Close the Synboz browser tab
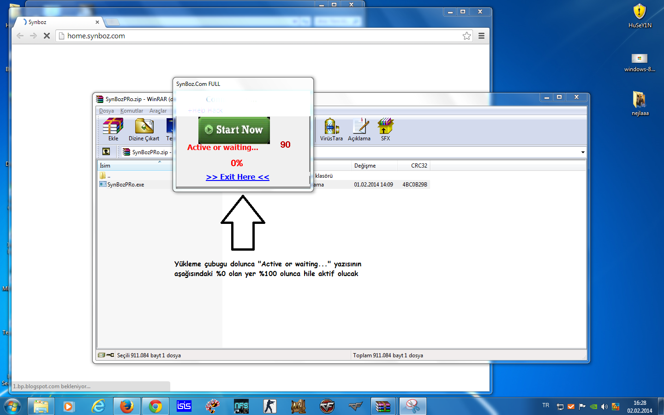Image resolution: width=664 pixels, height=415 pixels. (x=97, y=22)
